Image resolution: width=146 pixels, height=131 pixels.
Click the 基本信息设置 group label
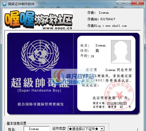[16, 123]
